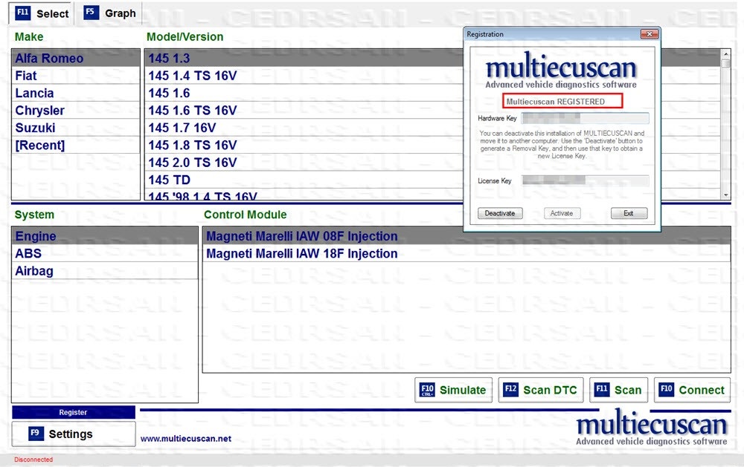Click the Simulate button
This screenshot has width=744, height=467.
coord(454,390)
